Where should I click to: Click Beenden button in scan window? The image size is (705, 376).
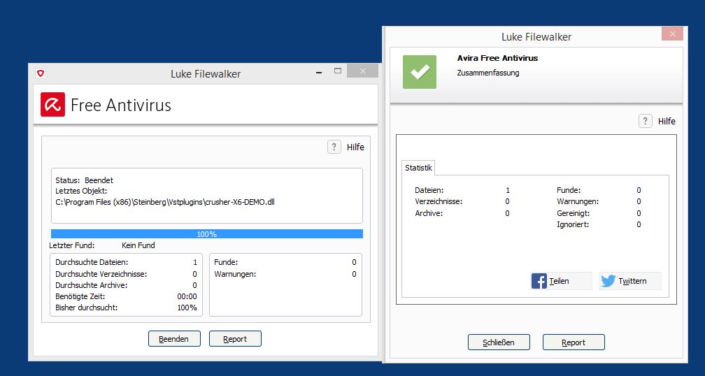pyautogui.click(x=174, y=339)
